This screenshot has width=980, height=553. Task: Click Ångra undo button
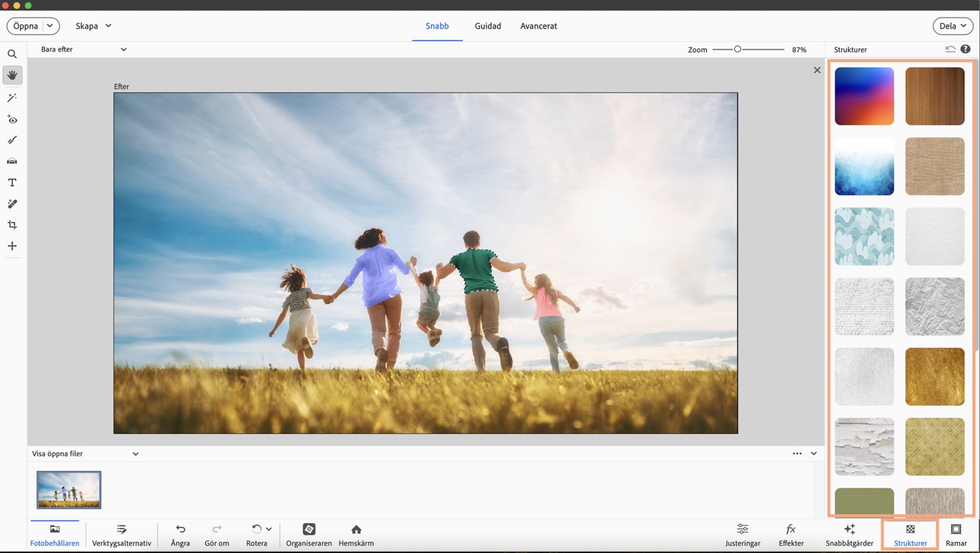point(180,535)
